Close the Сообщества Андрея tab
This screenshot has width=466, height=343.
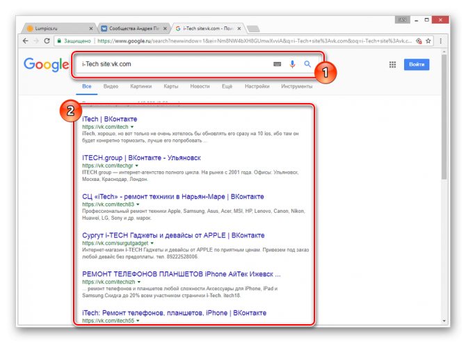pos(166,29)
